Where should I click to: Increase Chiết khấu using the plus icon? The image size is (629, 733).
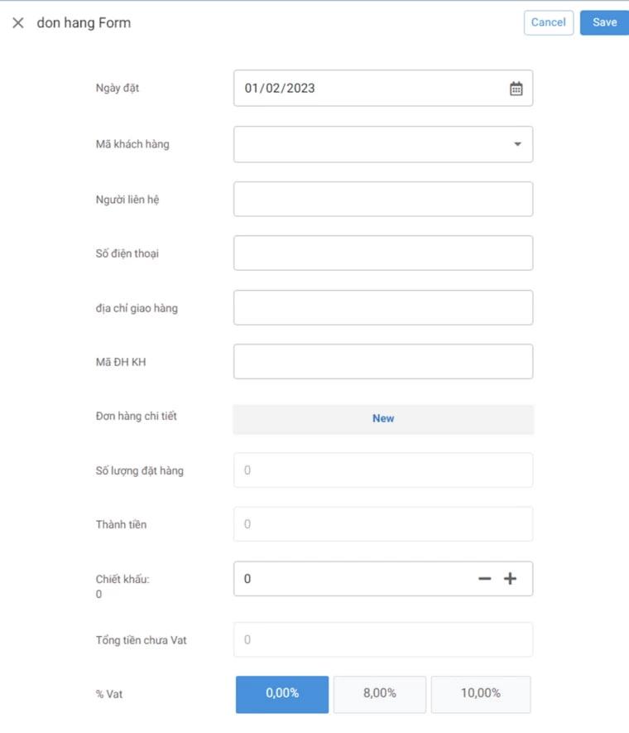click(x=511, y=578)
